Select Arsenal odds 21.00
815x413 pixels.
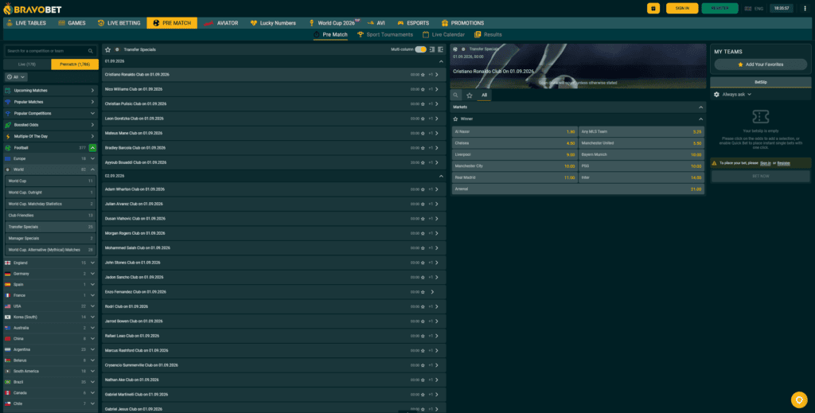[578, 189]
